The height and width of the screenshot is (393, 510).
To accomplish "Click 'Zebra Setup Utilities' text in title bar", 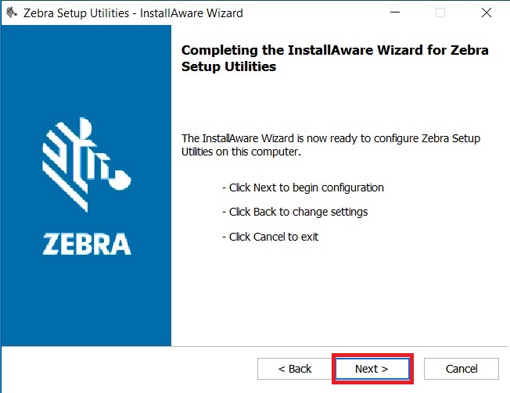I will 76,13.
